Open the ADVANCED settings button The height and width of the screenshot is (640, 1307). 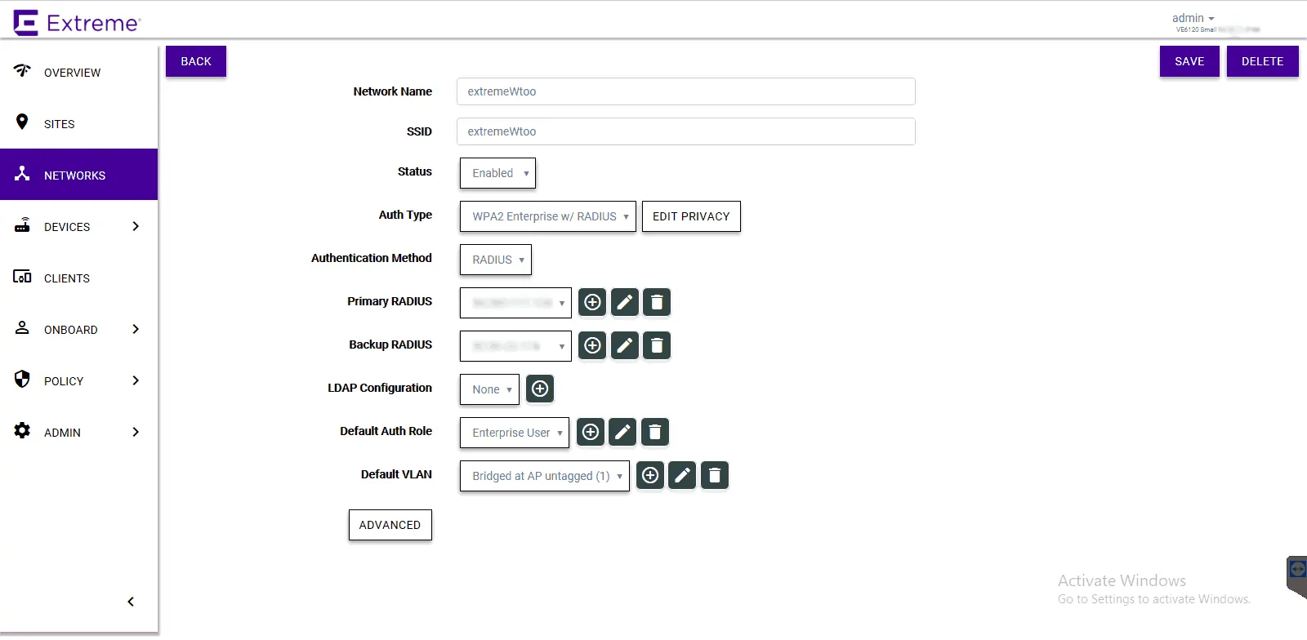[390, 525]
